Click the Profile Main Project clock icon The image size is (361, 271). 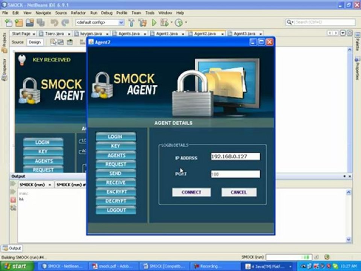pos(179,23)
